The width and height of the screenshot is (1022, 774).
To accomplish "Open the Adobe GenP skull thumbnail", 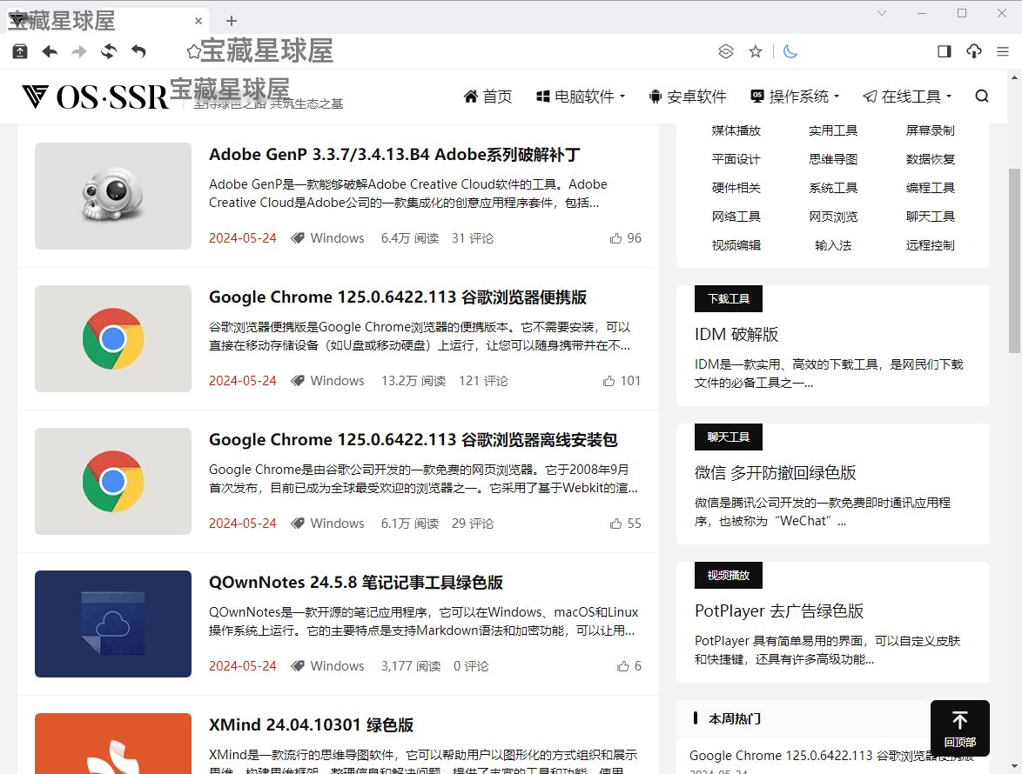I will click(113, 196).
